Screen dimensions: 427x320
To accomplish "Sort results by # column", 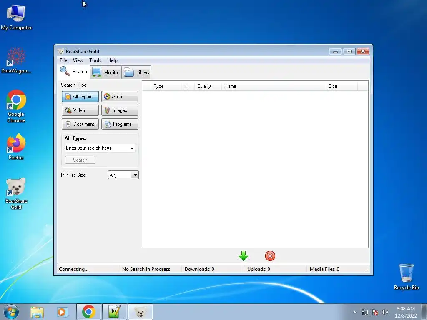I will tap(188, 86).
